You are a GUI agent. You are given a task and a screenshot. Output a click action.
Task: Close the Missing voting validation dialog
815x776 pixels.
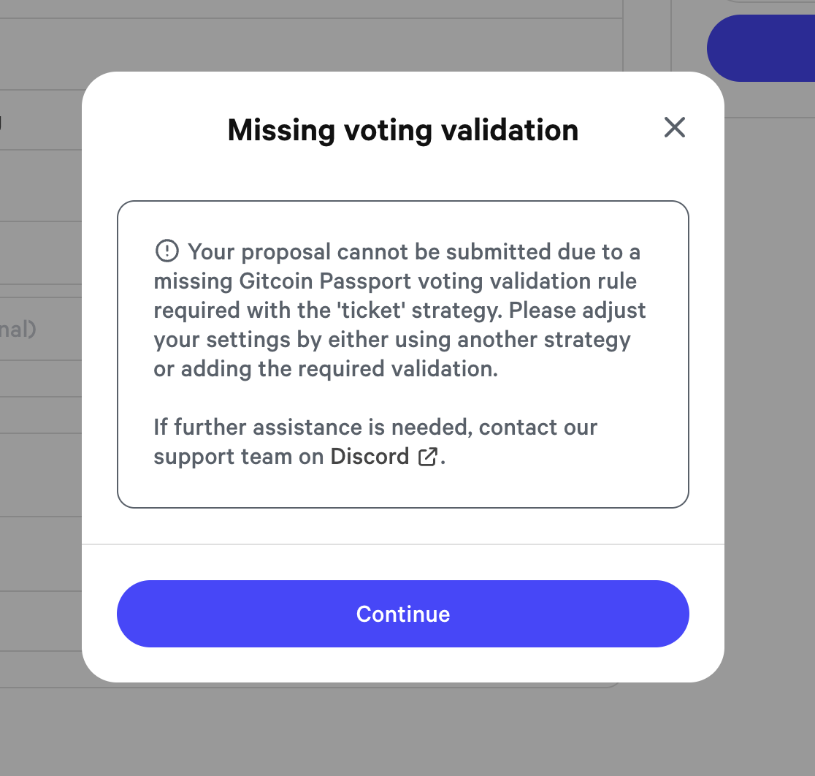[x=674, y=128]
